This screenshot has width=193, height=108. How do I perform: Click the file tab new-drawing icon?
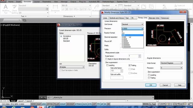(x=24, y=20)
